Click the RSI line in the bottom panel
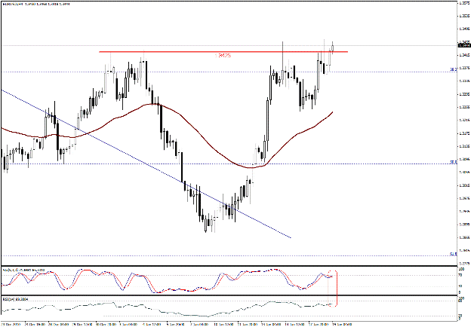This screenshot has height=327, width=471. pyautogui.click(x=151, y=305)
